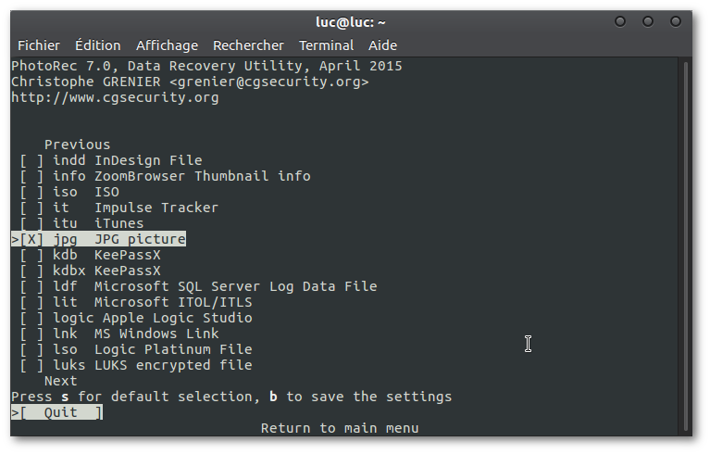Open the Terminal menu
The image size is (710, 454).
(326, 45)
